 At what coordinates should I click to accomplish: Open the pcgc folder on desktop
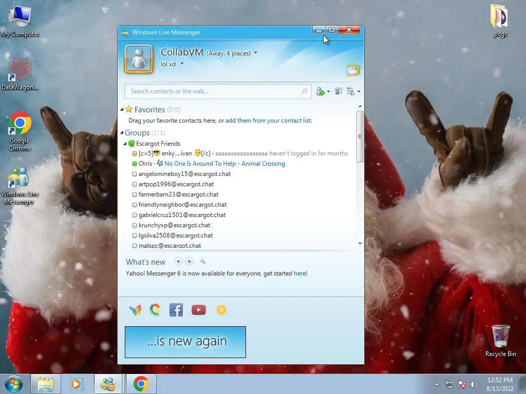point(500,20)
